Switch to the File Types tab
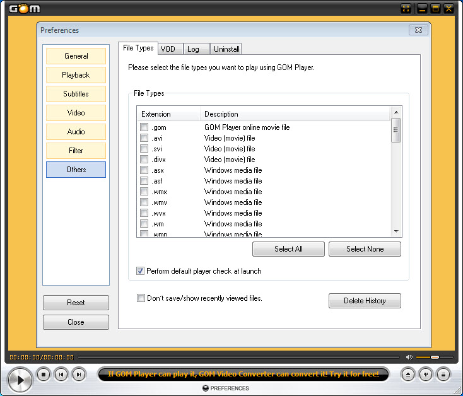The image size is (463, 396). coord(138,48)
